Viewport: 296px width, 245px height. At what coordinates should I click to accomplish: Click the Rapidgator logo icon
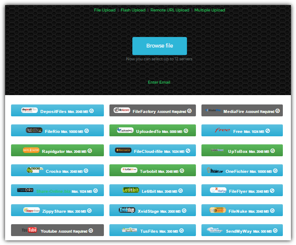tap(31, 150)
